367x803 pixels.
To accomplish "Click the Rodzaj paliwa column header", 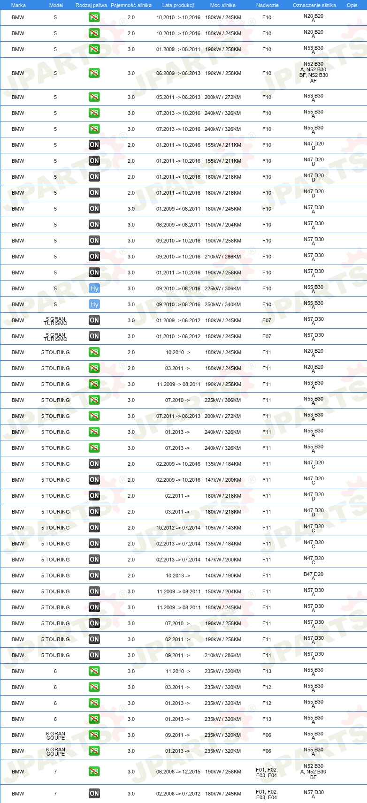I will click(91, 5).
